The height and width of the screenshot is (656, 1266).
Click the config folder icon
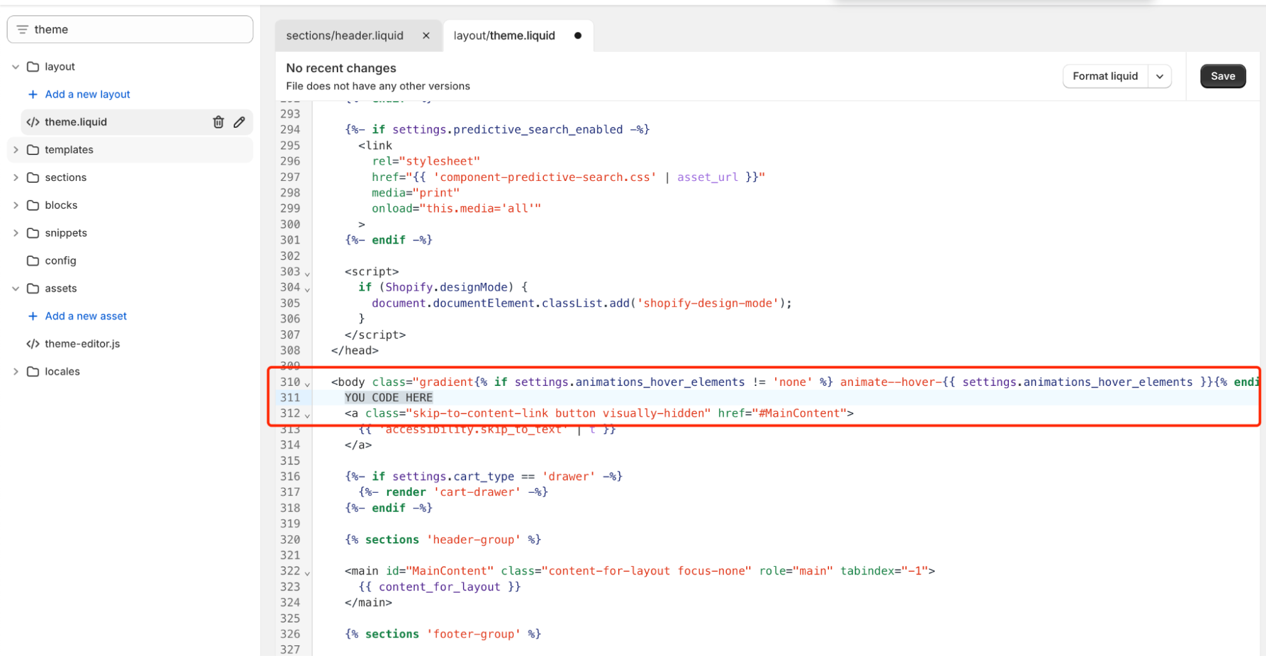pos(33,261)
